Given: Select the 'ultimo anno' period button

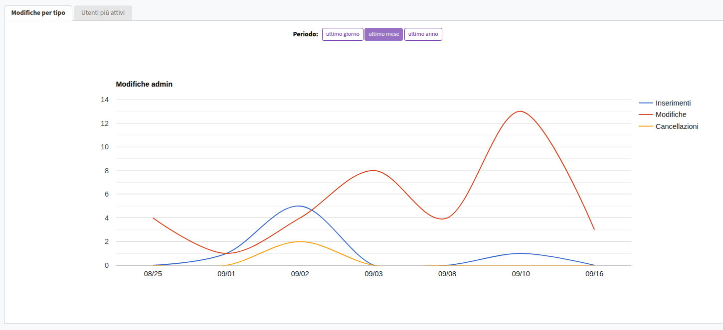Looking at the screenshot, I should tap(423, 34).
